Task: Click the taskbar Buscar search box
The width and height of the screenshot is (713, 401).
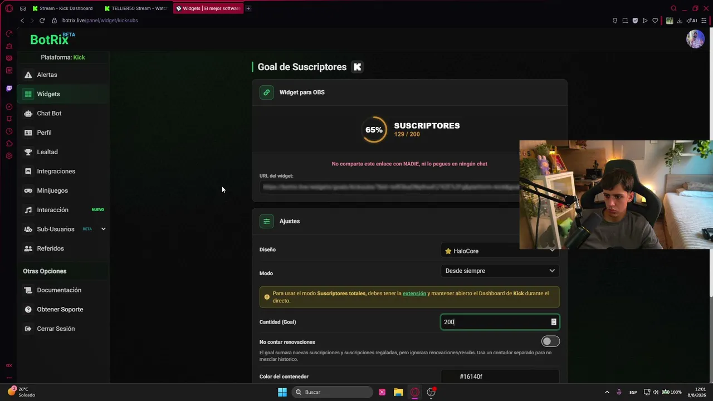Action: coord(333,392)
